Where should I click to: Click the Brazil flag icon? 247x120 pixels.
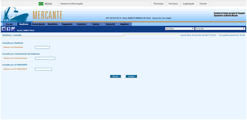pyautogui.click(x=41, y=3)
